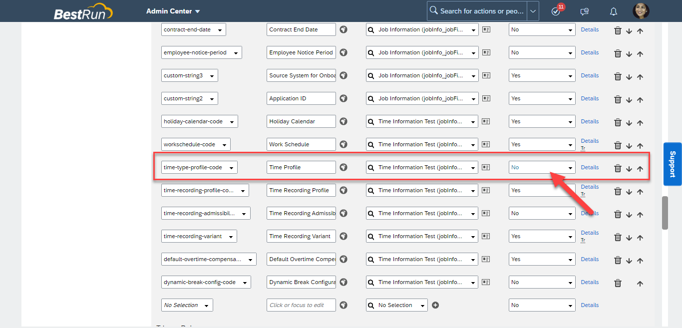Click the plus icon in the No Selection row
The image size is (682, 328).
click(435, 305)
